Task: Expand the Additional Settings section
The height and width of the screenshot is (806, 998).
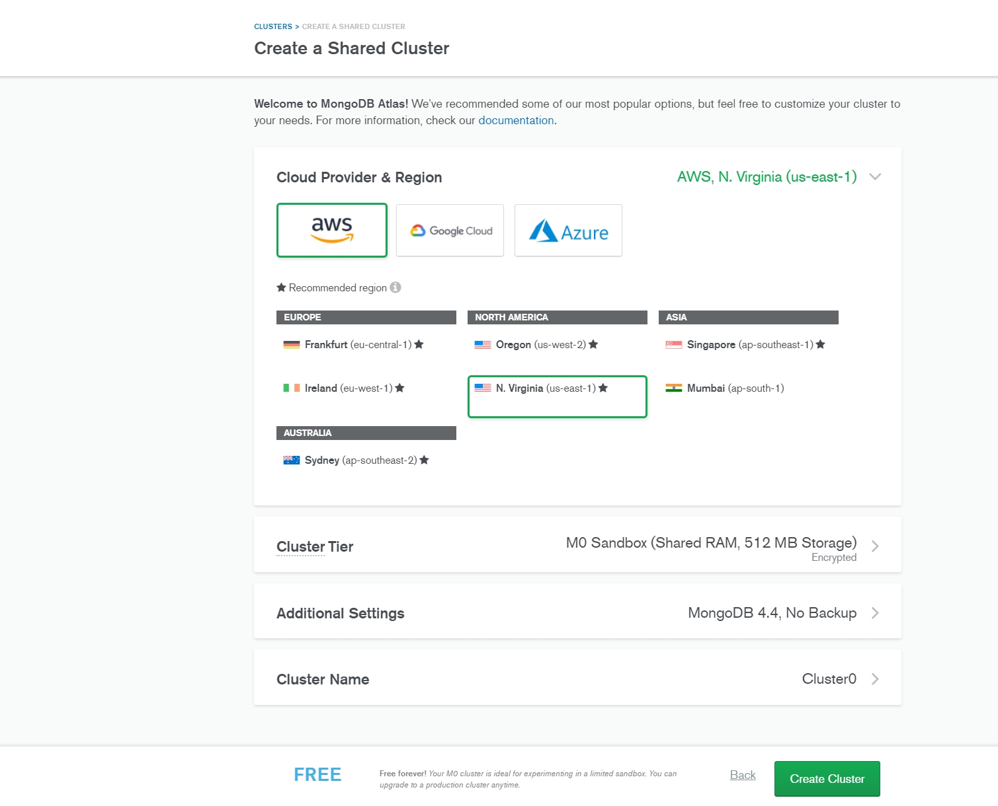Action: pos(875,613)
